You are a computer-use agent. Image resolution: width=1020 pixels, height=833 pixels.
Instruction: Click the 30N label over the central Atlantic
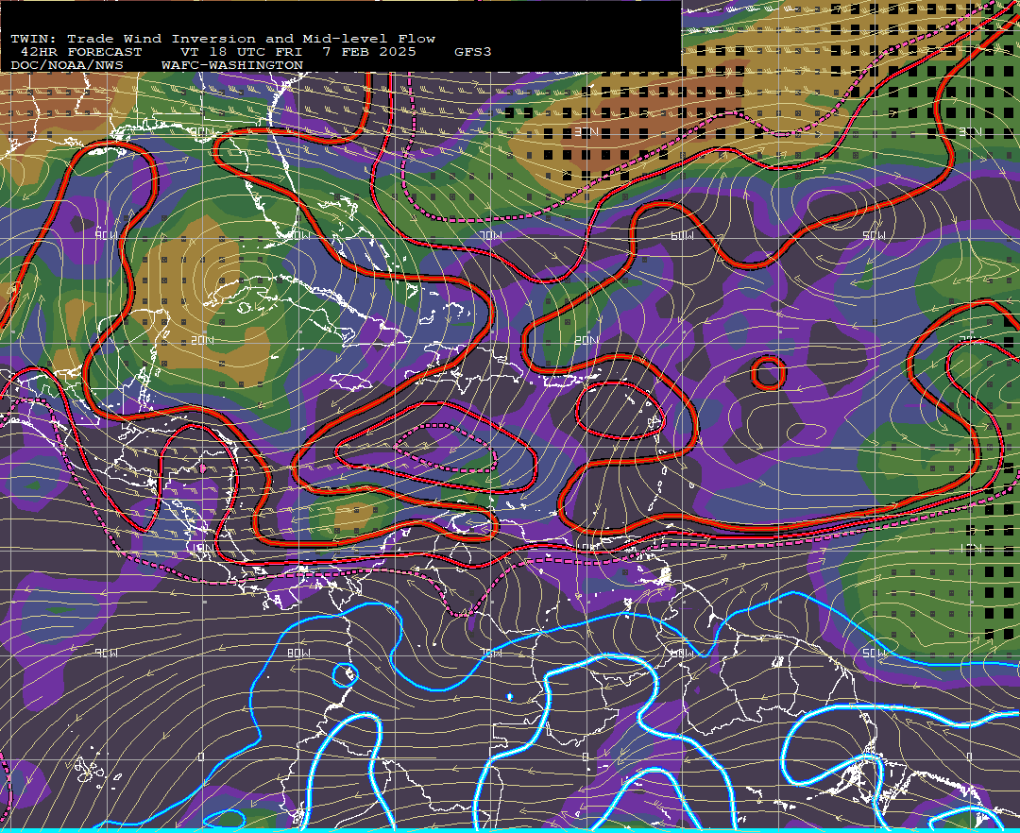[x=586, y=132]
